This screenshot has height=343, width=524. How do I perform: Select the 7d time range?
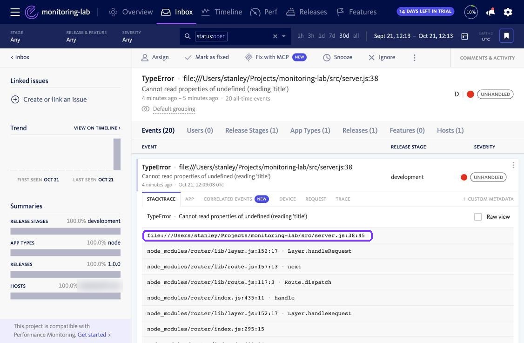[x=332, y=36]
